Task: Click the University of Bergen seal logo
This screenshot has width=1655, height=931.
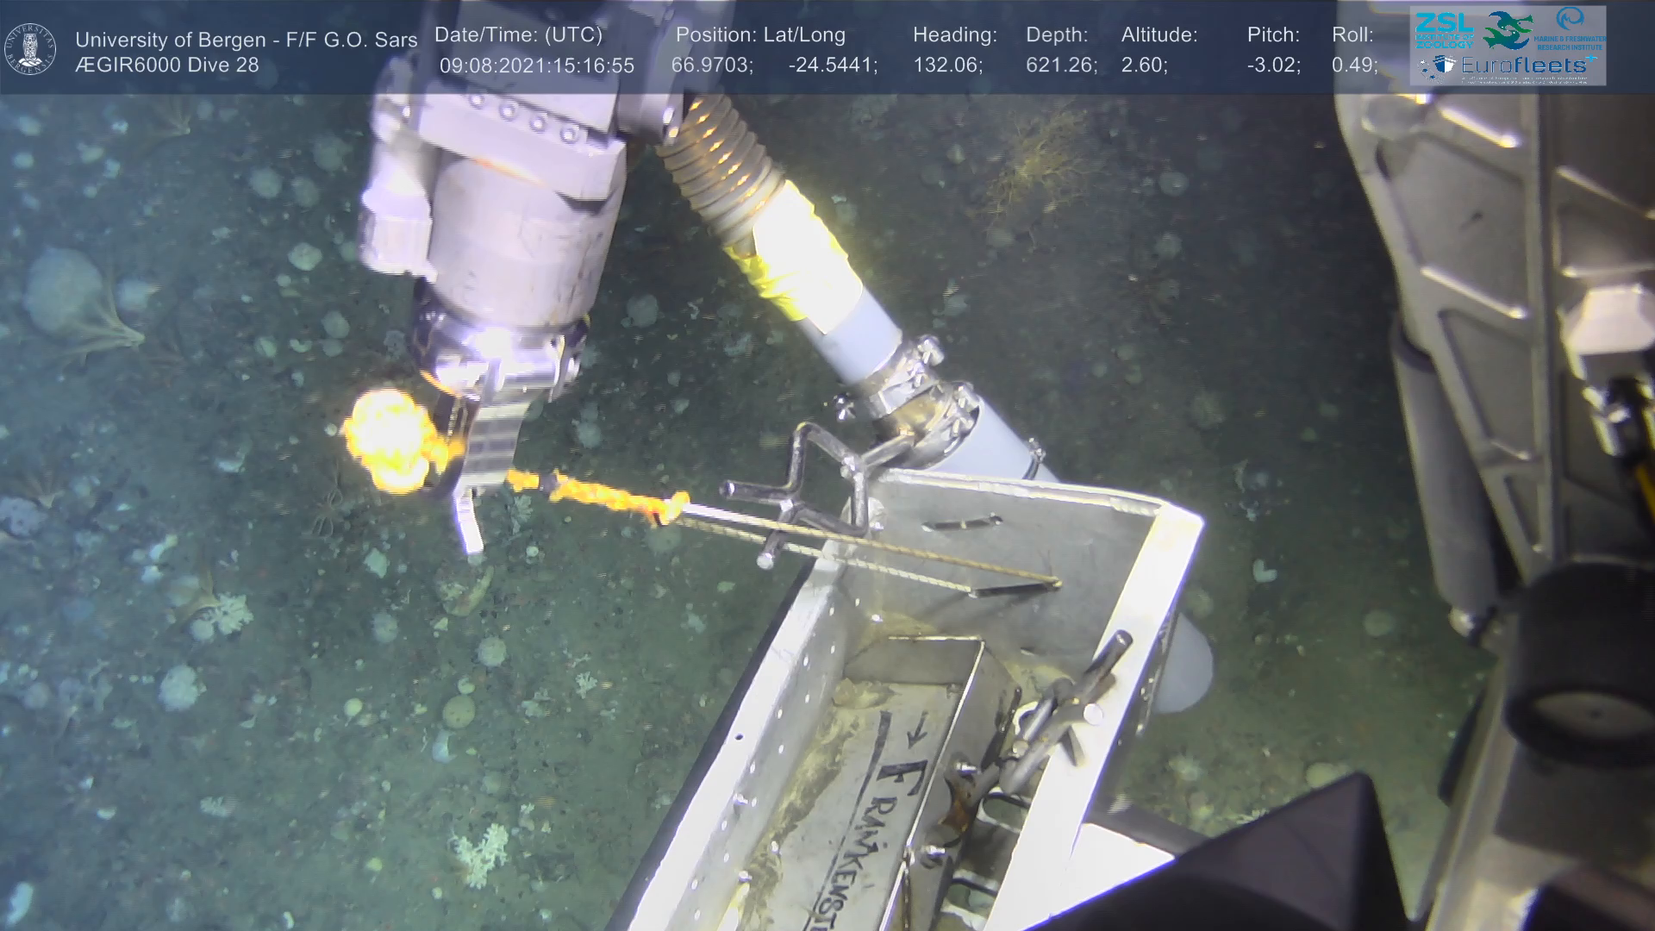Action: (x=30, y=48)
